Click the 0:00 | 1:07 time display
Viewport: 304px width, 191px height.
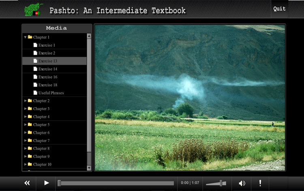(x=190, y=183)
